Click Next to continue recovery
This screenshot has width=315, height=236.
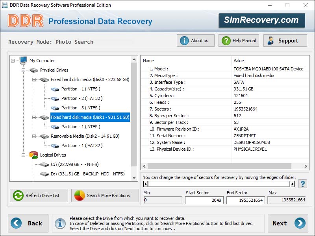pos(288,223)
